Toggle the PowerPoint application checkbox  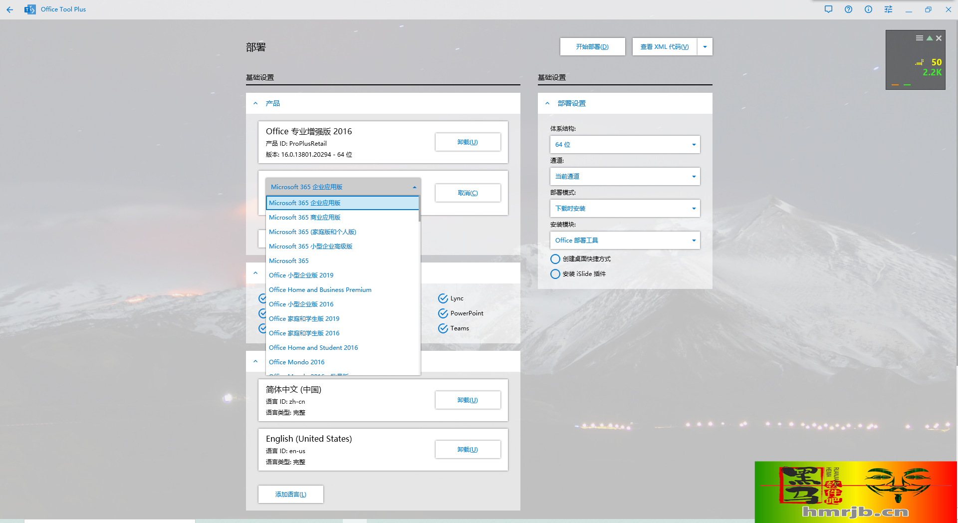tap(443, 313)
